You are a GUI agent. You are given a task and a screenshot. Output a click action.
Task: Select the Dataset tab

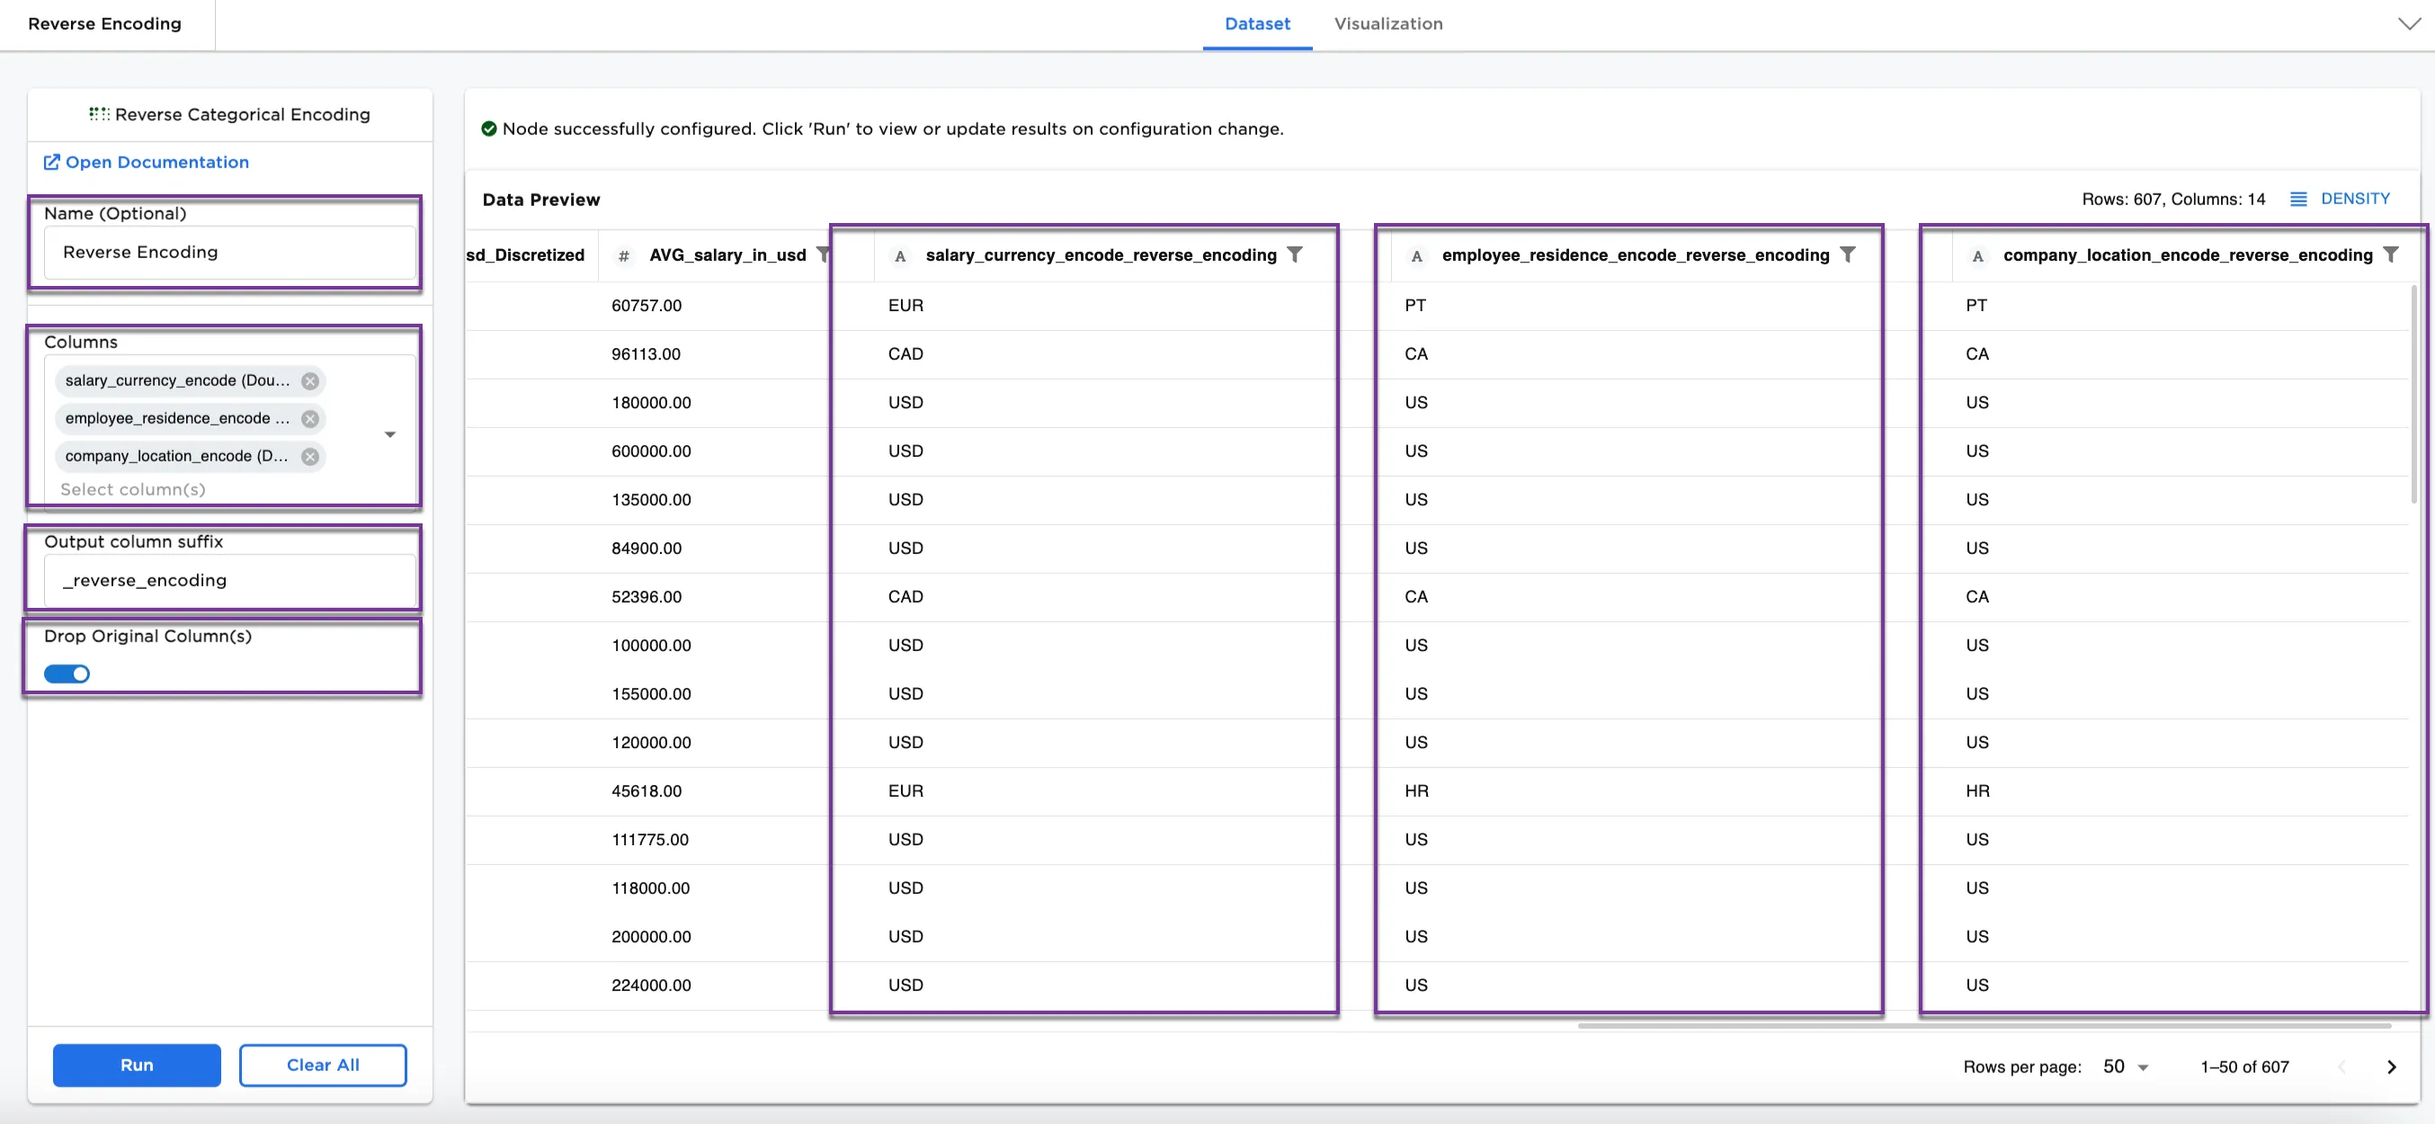pos(1256,23)
